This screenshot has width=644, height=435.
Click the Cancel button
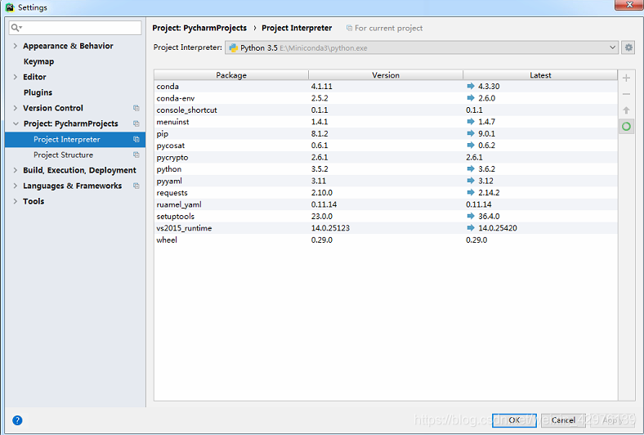[x=563, y=420]
